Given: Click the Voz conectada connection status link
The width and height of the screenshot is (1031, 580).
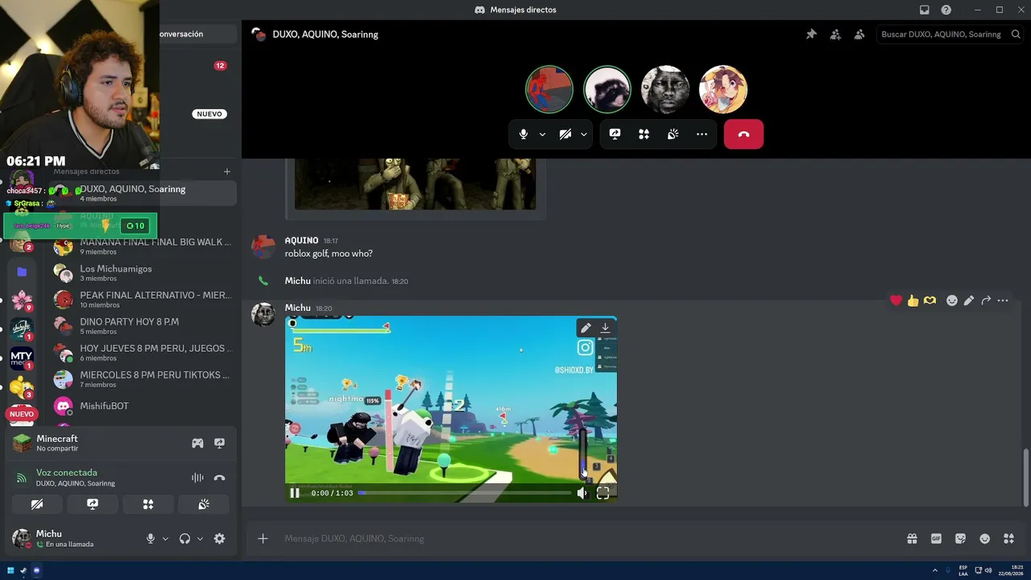Looking at the screenshot, I should pyautogui.click(x=67, y=473).
